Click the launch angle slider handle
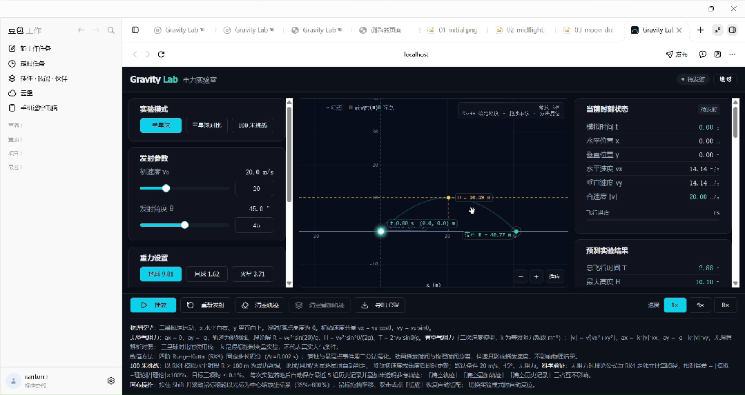This screenshot has width=745, height=395. (185, 225)
